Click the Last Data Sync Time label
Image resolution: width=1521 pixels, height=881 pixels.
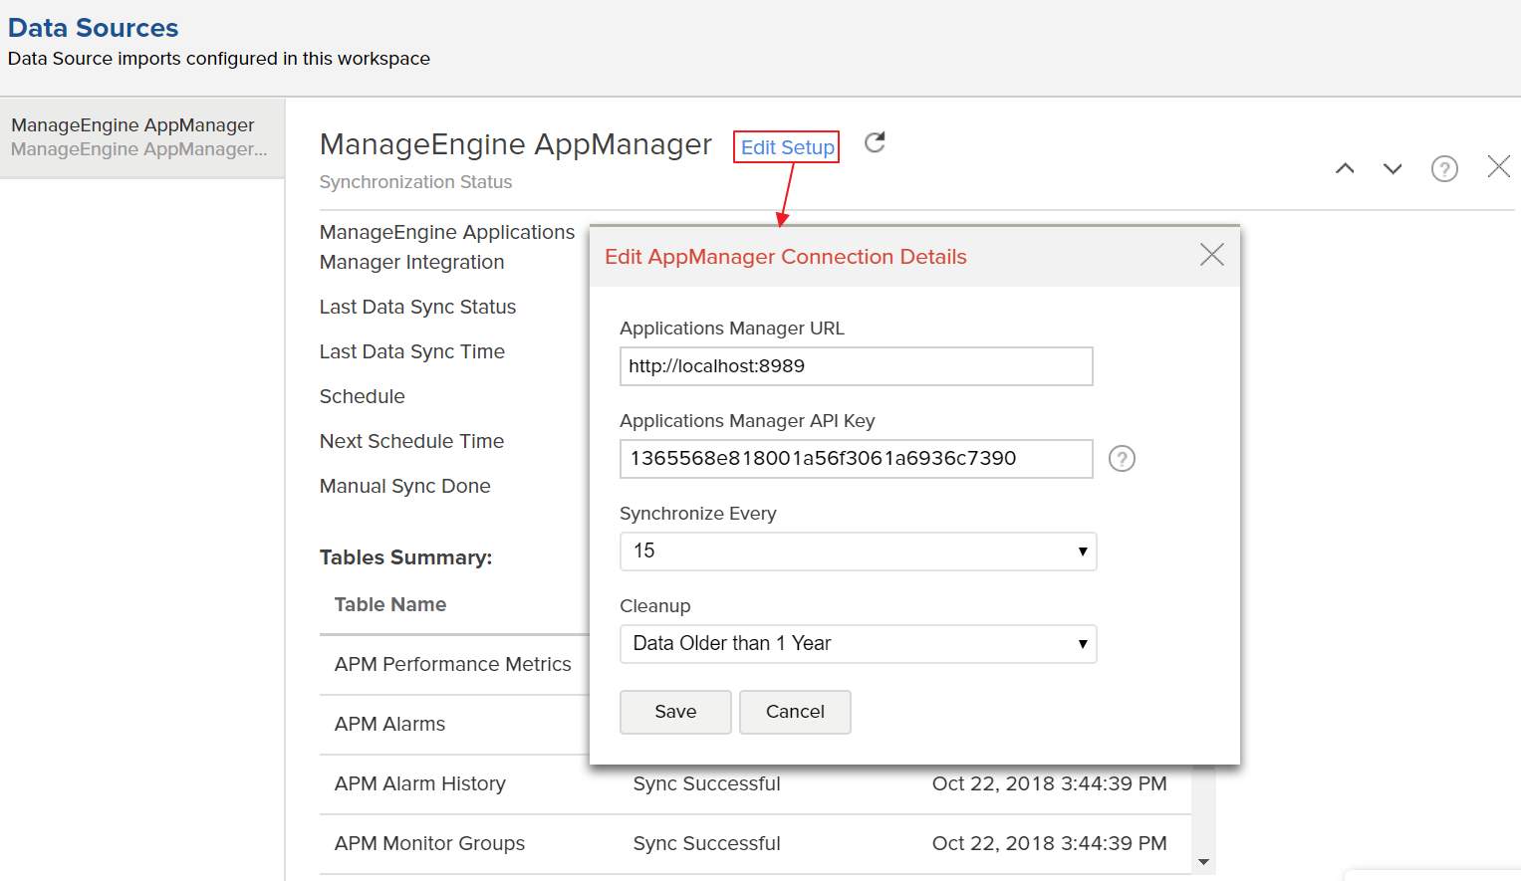tap(411, 351)
